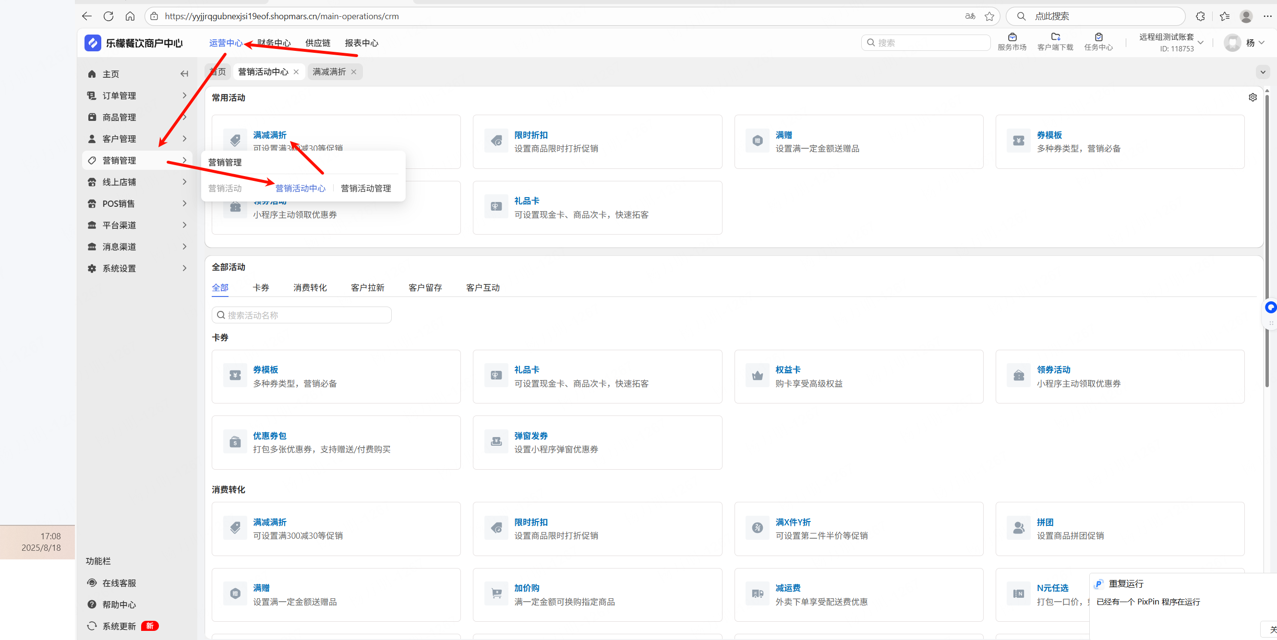Image resolution: width=1277 pixels, height=640 pixels.
Task: Click the 加价购 cart icon
Action: 496,594
